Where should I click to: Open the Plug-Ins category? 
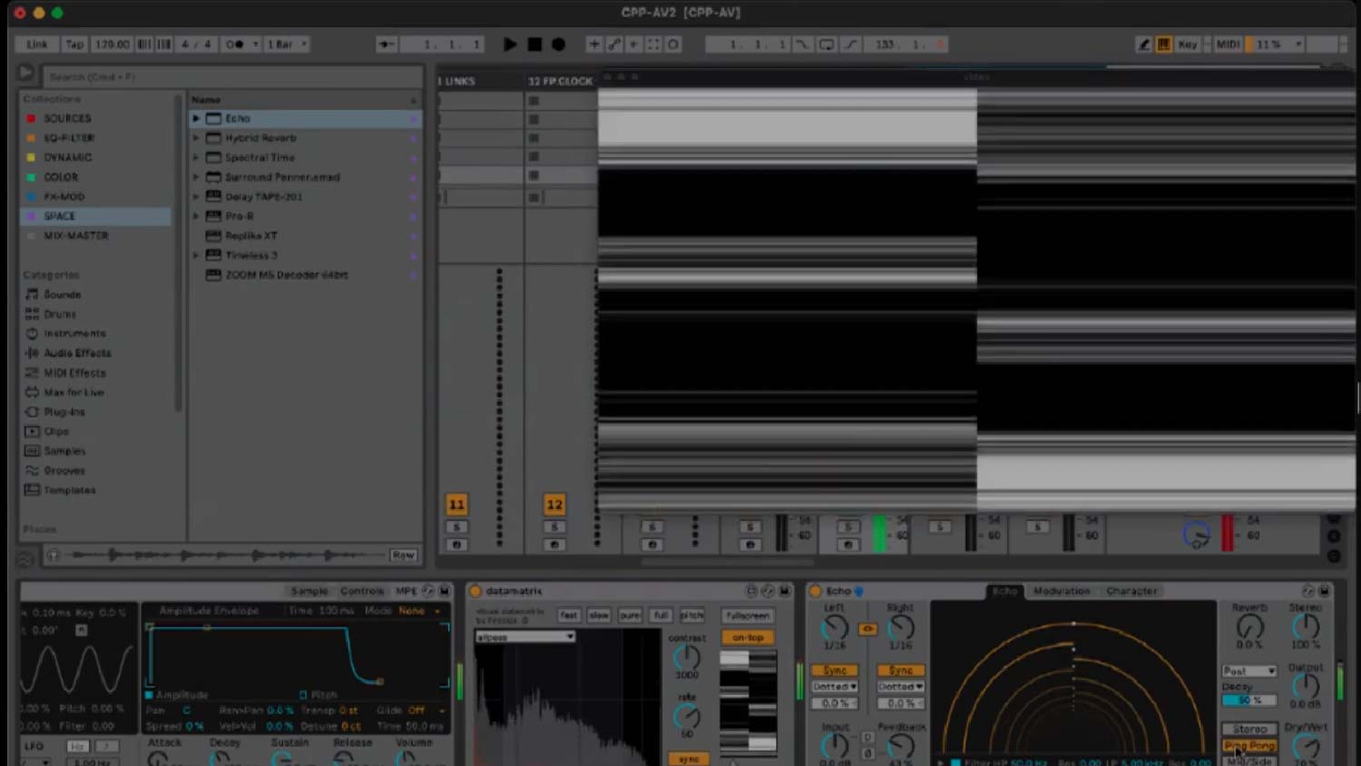point(64,412)
